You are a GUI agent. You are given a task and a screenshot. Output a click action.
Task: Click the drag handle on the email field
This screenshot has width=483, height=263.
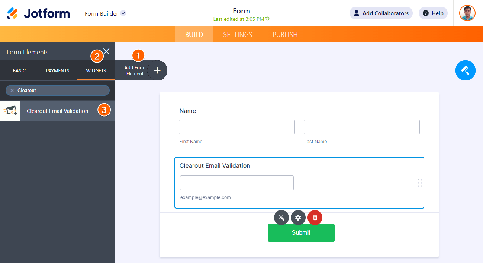pyautogui.click(x=420, y=183)
